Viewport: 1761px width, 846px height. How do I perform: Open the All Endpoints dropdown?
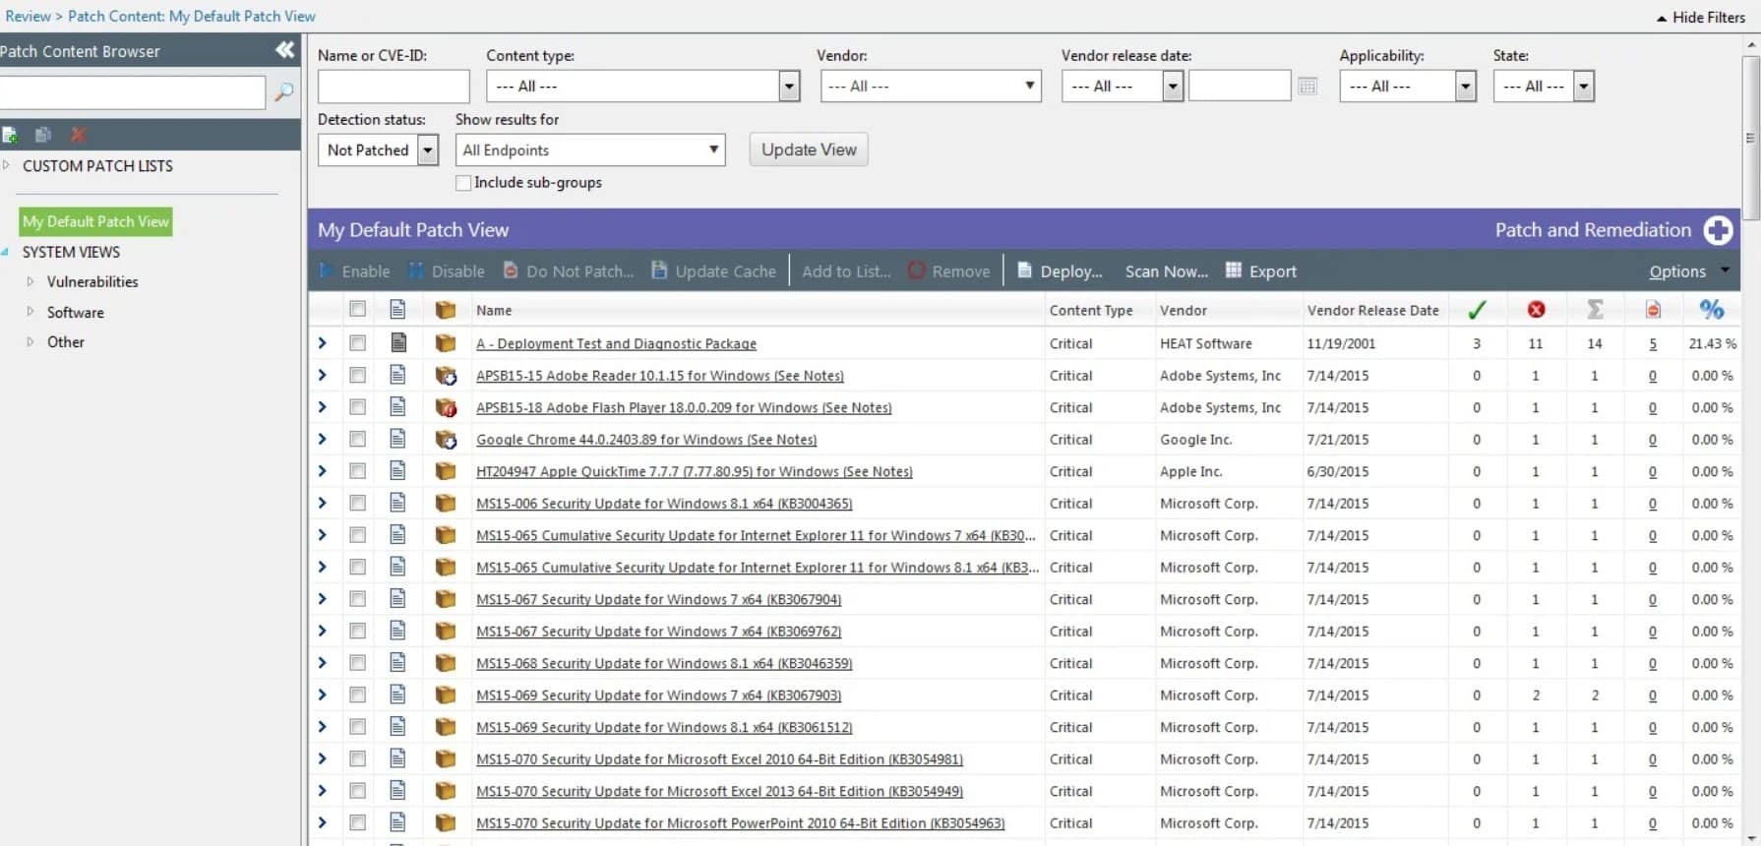point(590,150)
